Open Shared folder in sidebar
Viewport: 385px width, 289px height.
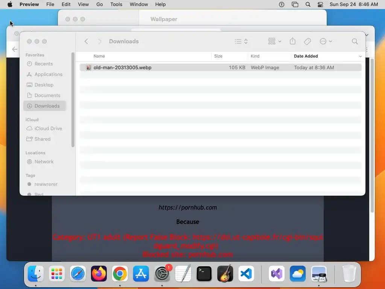click(x=39, y=139)
